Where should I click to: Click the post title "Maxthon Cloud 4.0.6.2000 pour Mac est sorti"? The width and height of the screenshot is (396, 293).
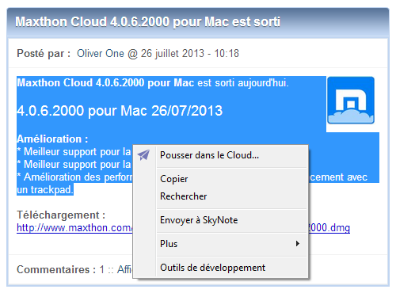click(148, 22)
